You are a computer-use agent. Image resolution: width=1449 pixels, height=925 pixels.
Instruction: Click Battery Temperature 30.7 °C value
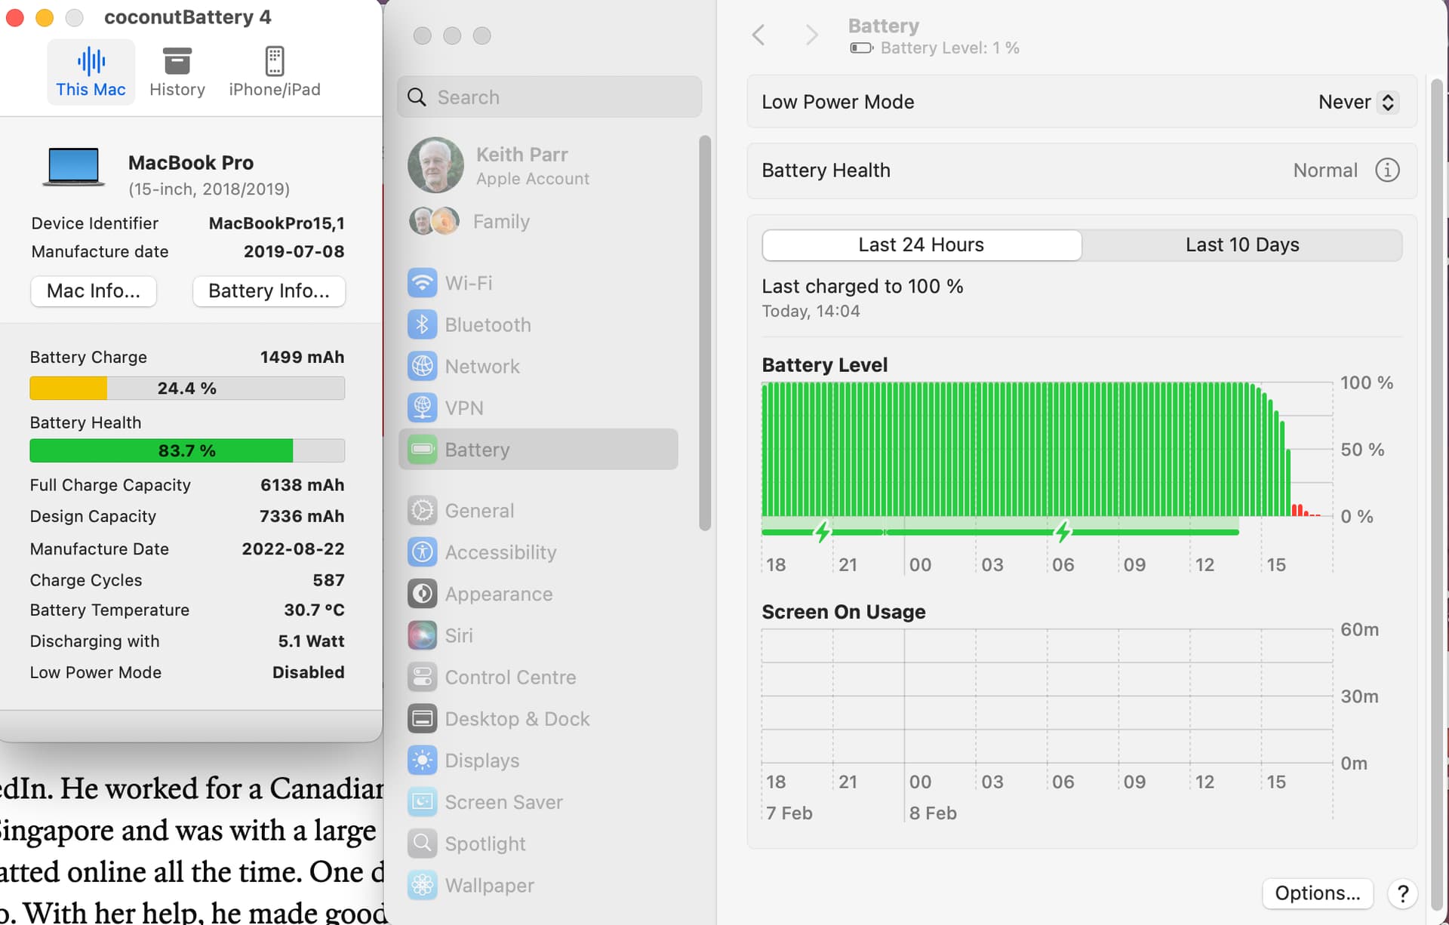(314, 610)
